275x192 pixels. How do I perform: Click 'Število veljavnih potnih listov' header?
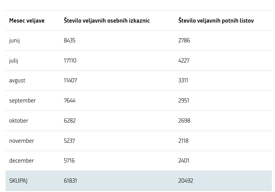[x=216, y=20]
